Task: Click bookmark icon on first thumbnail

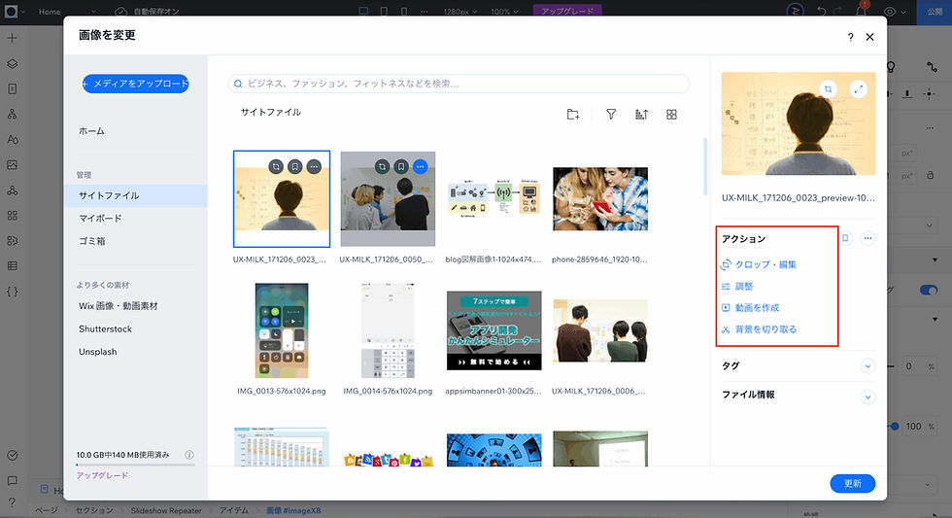Action: click(294, 166)
